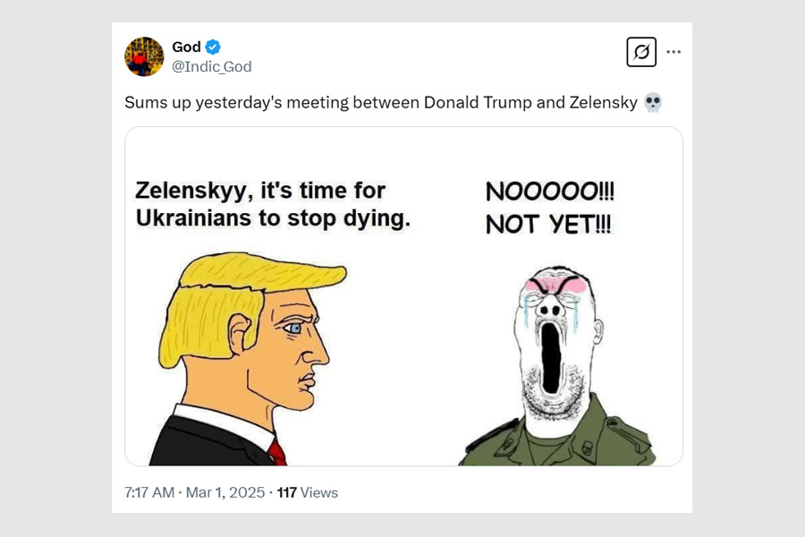This screenshot has height=537, width=805.
Task: Click the Grok slashed-circle icon button
Action: click(641, 52)
